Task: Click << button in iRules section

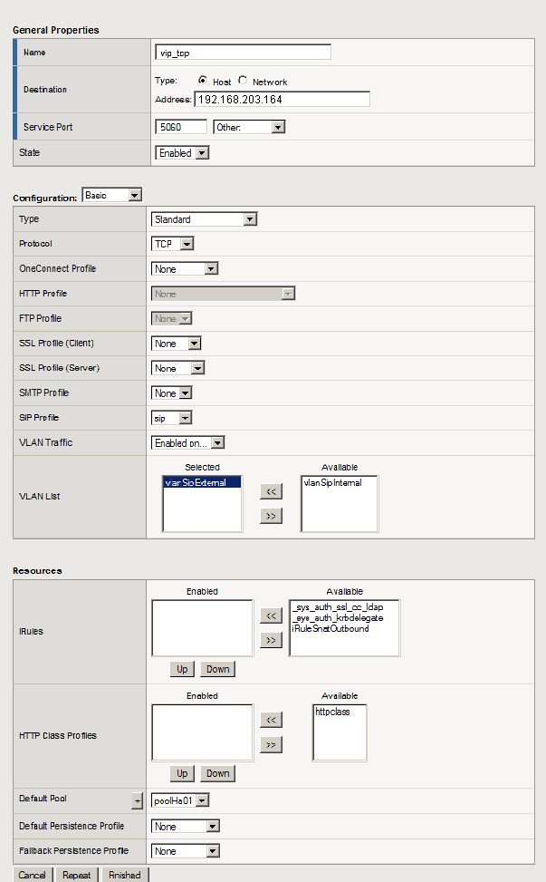Action: [x=271, y=616]
